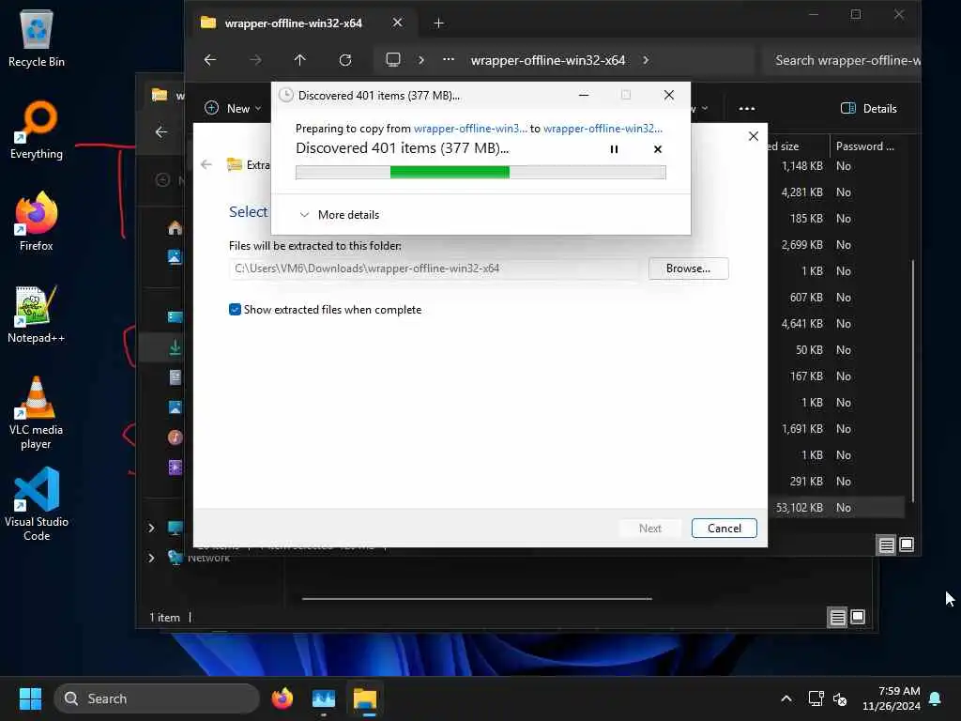Image resolution: width=961 pixels, height=721 pixels.
Task: Open Home in the rear window sidebar
Action: (175, 228)
